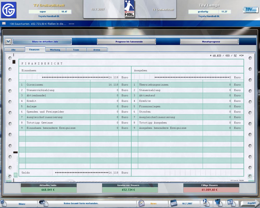Expand the dropdown arrow left of Bilanz button
Viewport: 260px width, 208px height.
(8, 42)
